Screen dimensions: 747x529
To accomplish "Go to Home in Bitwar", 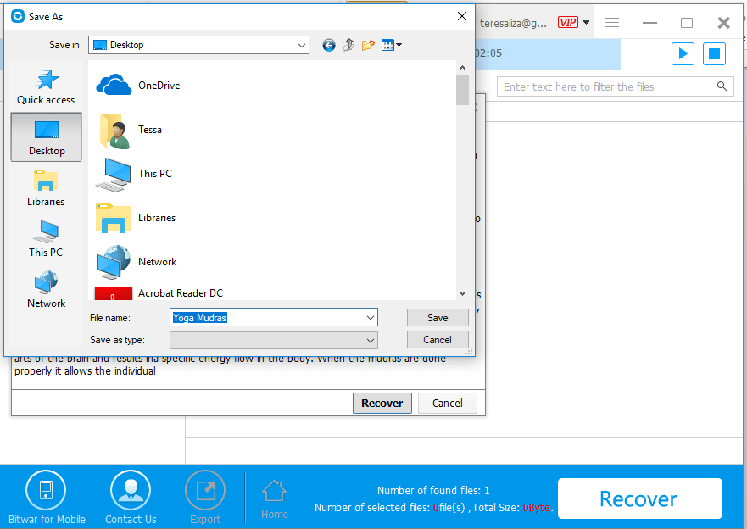I will tap(275, 499).
